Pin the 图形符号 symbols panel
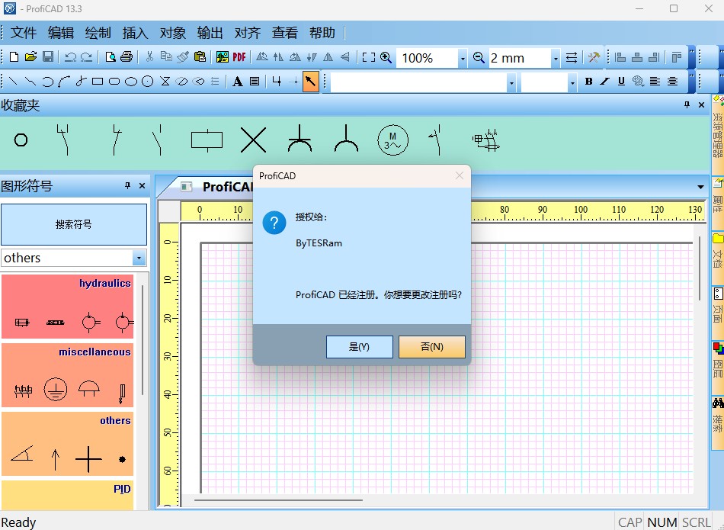The height and width of the screenshot is (530, 724). (128, 186)
